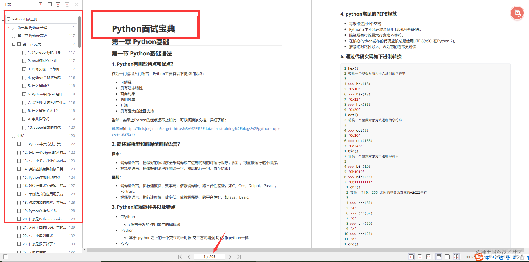Open the 戳这里 hyperlink
This screenshot has width=529, height=262.
point(117,128)
